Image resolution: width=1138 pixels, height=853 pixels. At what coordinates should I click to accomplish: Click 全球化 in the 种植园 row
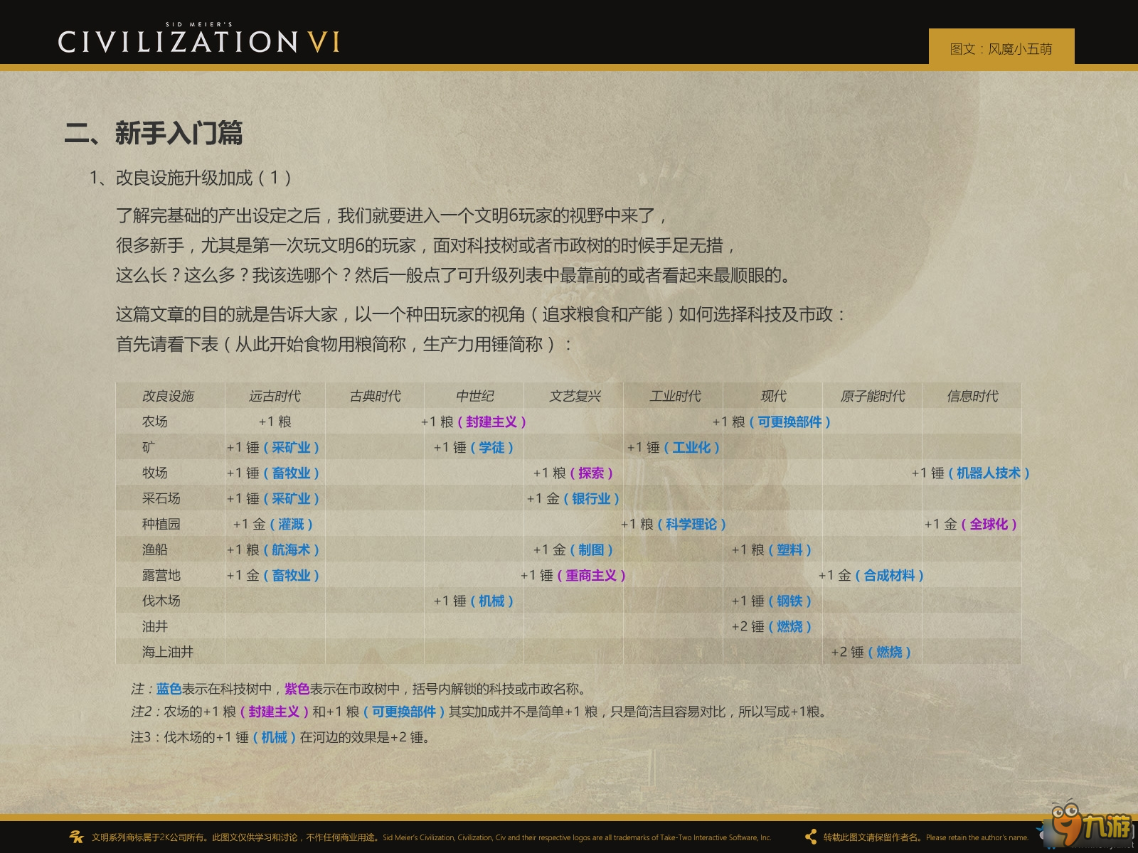point(989,524)
